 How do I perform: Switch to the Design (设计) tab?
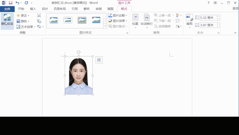(45, 9)
